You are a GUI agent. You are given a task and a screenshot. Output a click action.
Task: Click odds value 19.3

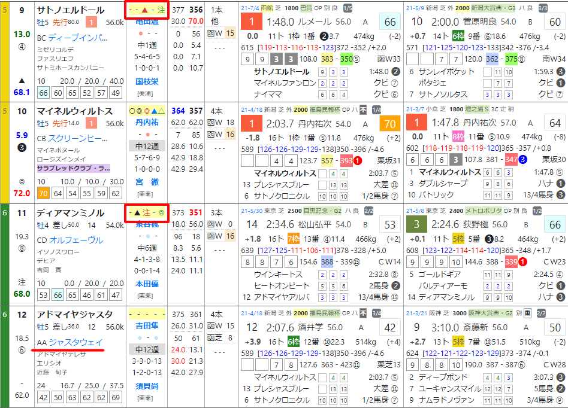coord(22,236)
